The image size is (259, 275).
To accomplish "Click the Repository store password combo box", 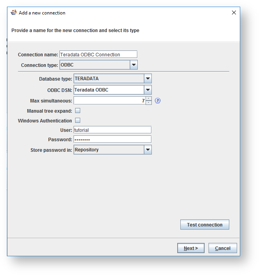I will pyautogui.click(x=108, y=150).
